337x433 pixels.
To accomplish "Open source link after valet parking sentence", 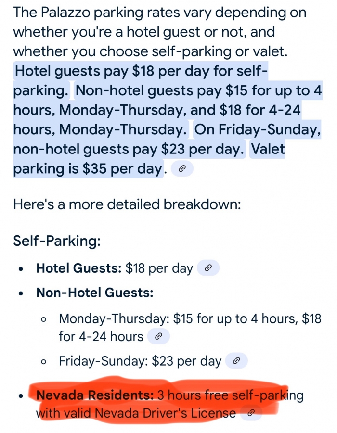I will (182, 168).
